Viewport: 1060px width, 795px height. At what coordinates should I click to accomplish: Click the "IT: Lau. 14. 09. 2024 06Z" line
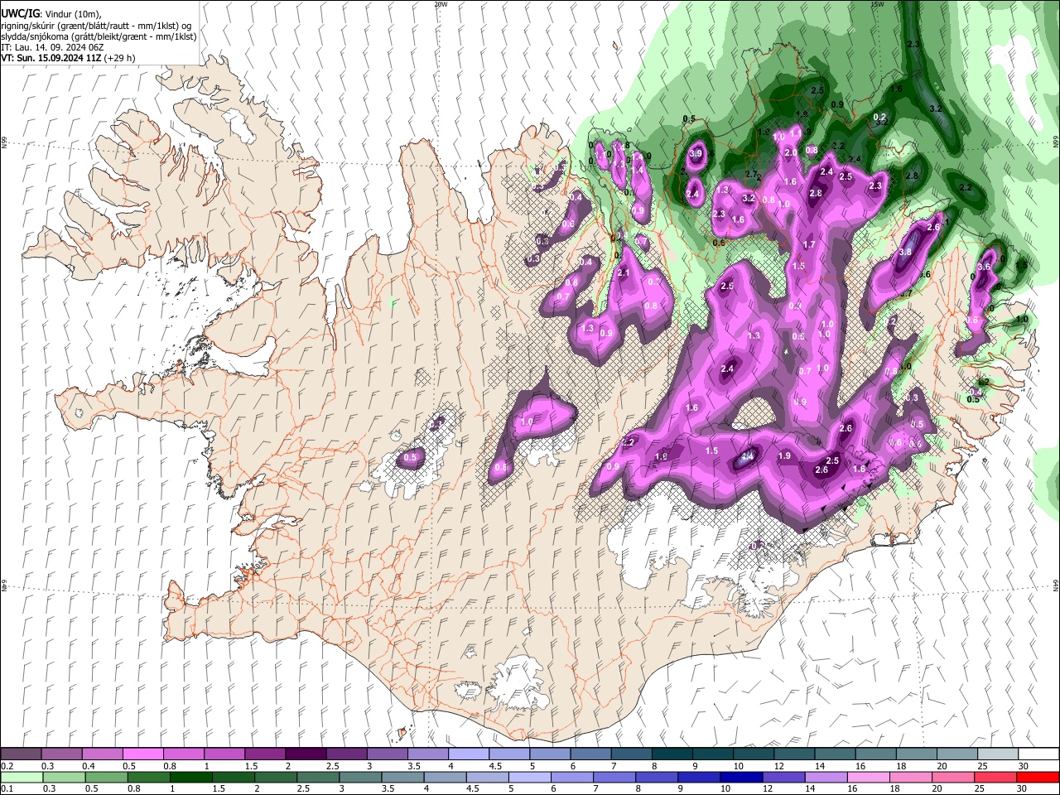tap(52, 47)
